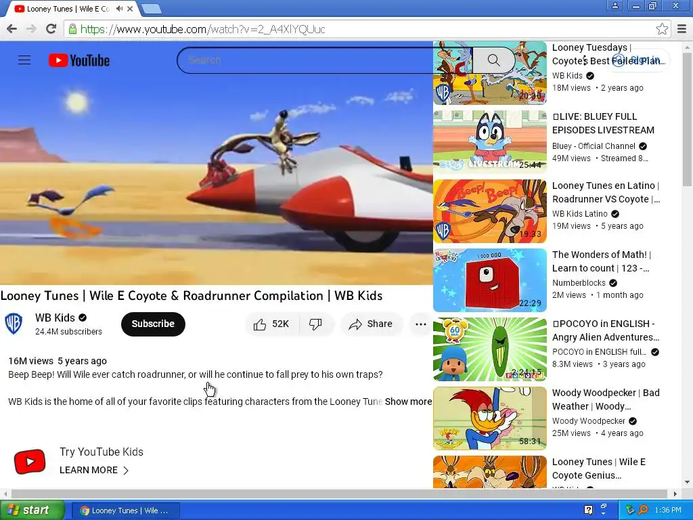The width and height of the screenshot is (693, 520).
Task: Click Woody Woodpecker channel name
Action: pyautogui.click(x=589, y=421)
